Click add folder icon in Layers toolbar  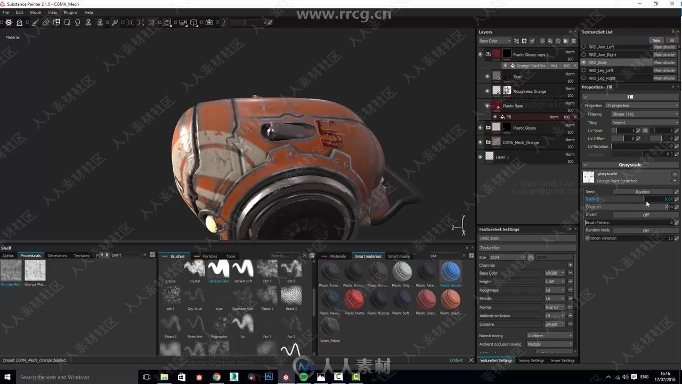[566, 41]
